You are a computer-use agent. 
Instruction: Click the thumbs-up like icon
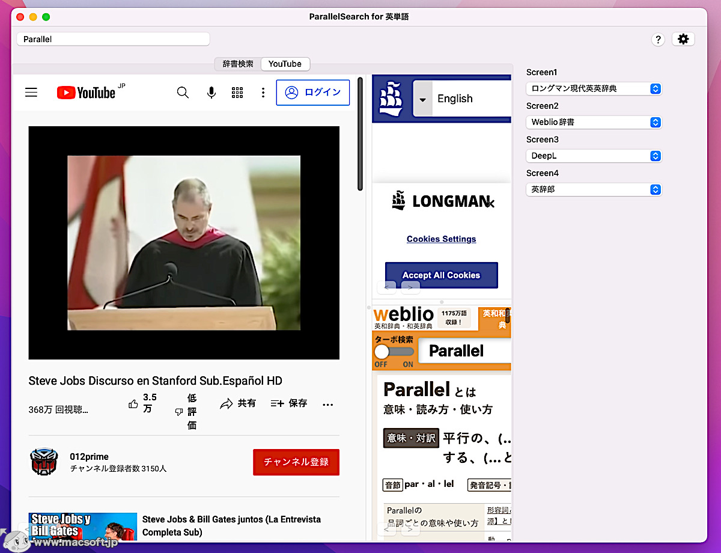(133, 404)
